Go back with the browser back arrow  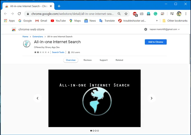(x=5, y=14)
